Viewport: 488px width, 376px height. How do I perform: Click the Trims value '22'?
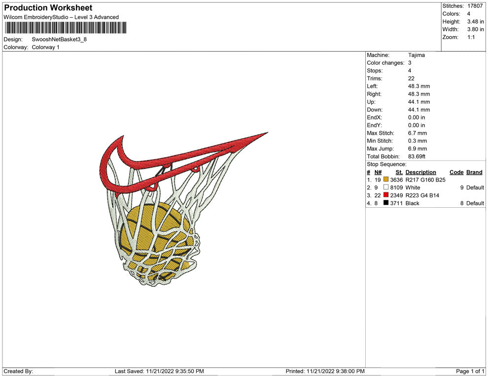411,78
